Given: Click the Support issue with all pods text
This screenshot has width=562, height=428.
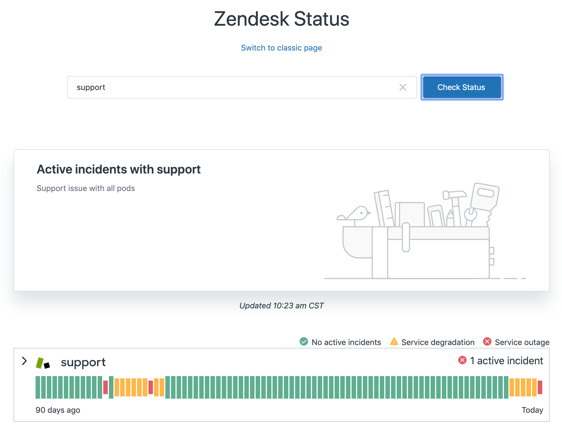Looking at the screenshot, I should (x=86, y=188).
